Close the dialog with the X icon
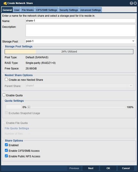Viewport: 138px width, 172px height. click(135, 3)
